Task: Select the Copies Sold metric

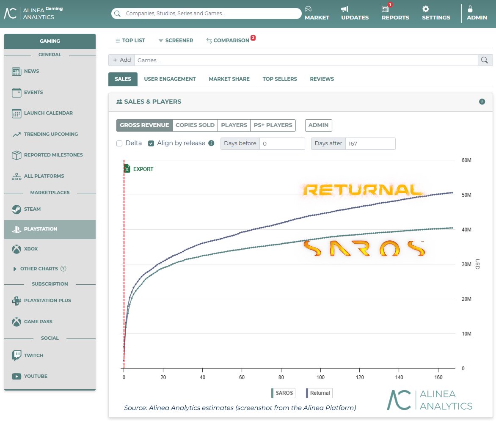Action: click(195, 125)
